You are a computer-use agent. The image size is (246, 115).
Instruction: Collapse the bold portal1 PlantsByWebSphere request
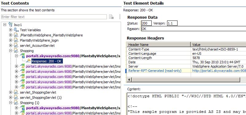click(16, 56)
